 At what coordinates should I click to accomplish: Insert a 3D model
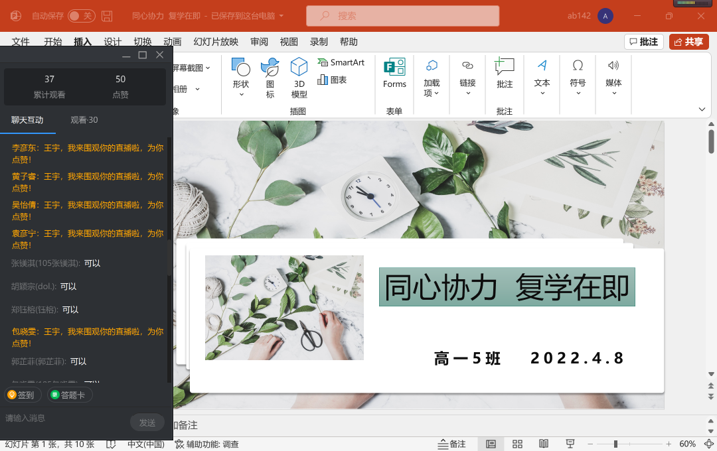click(299, 78)
